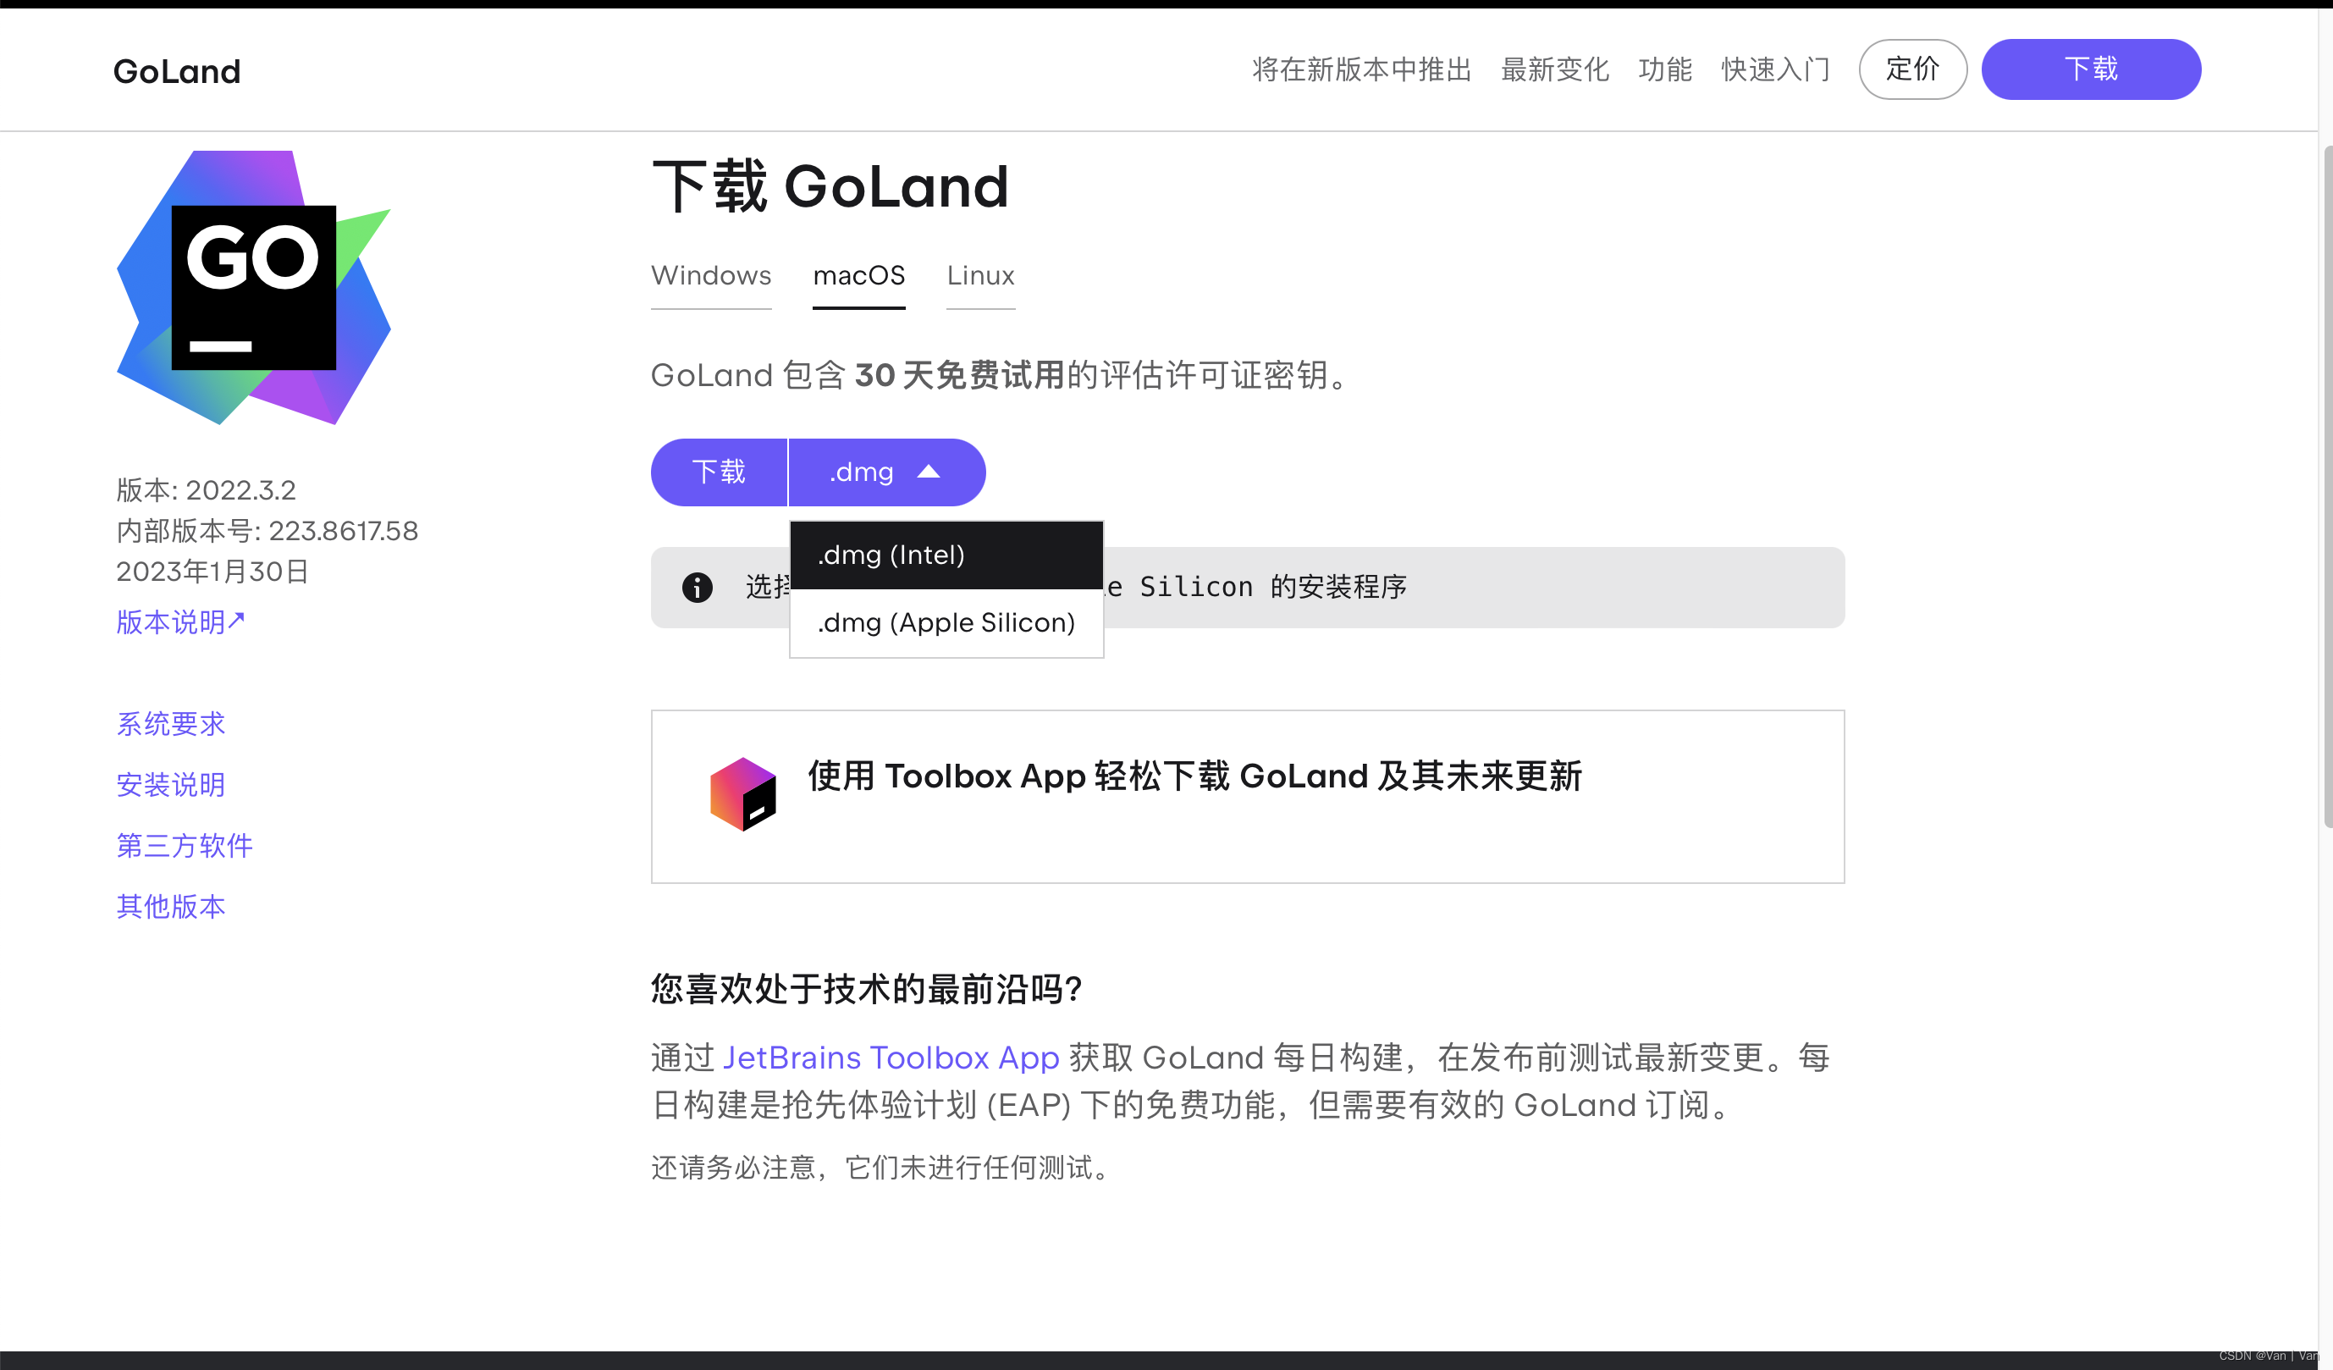The width and height of the screenshot is (2333, 1370).
Task: Open 将在新版本中推出 in top navigation
Action: click(x=1362, y=69)
